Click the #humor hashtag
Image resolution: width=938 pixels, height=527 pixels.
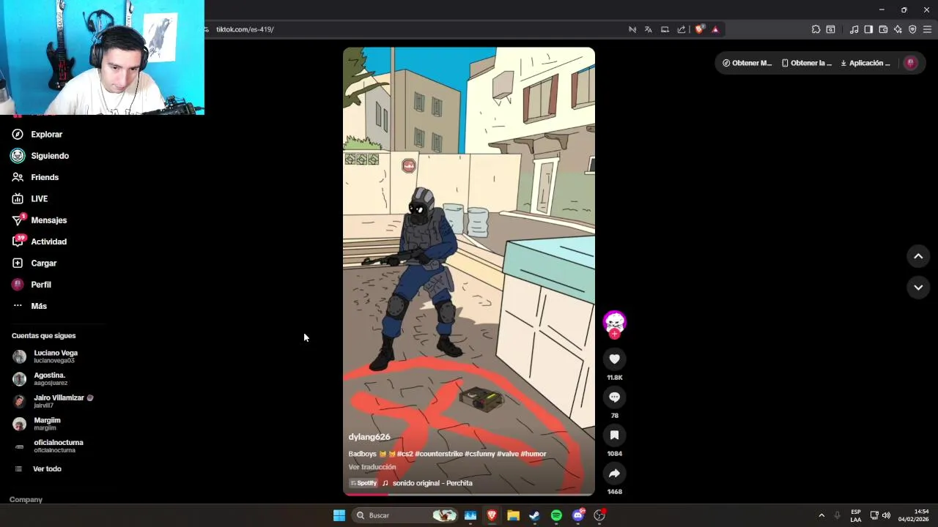point(533,454)
